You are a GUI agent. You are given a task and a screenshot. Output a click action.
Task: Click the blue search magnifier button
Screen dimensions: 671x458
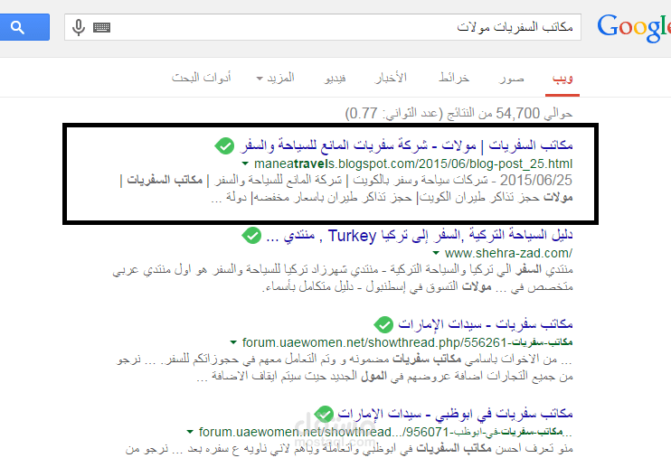click(x=24, y=27)
